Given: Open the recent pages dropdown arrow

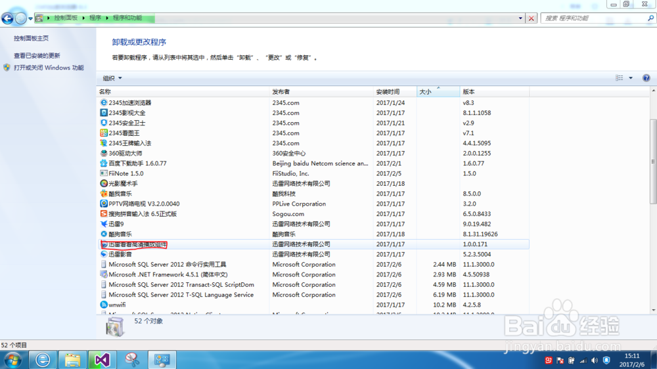Looking at the screenshot, I should [x=30, y=18].
